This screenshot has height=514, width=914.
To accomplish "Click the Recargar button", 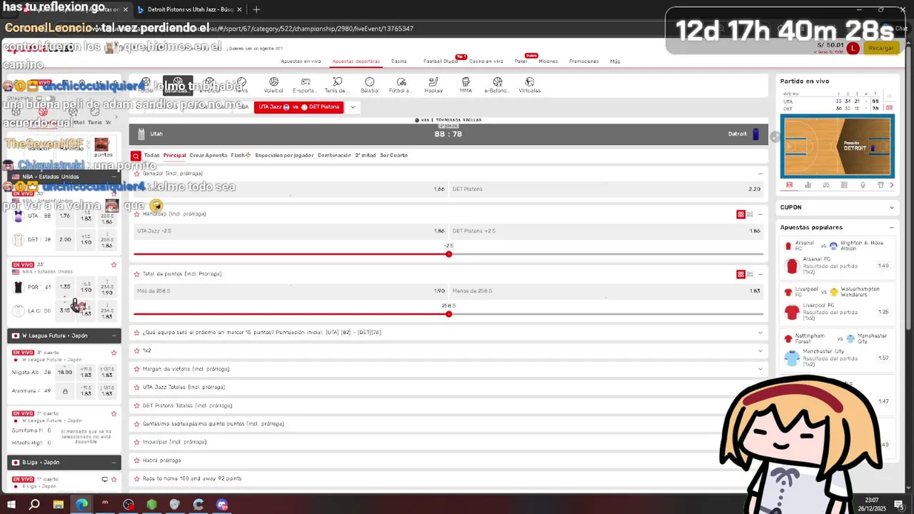I will [x=880, y=48].
